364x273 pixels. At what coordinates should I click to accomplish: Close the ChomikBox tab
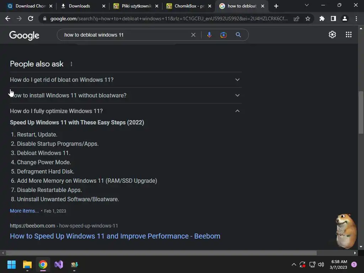pos(210,6)
